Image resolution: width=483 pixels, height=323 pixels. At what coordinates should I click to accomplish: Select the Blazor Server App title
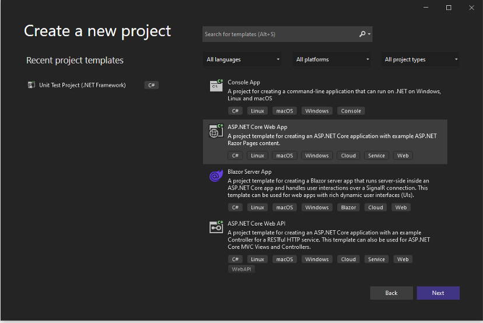click(x=250, y=172)
